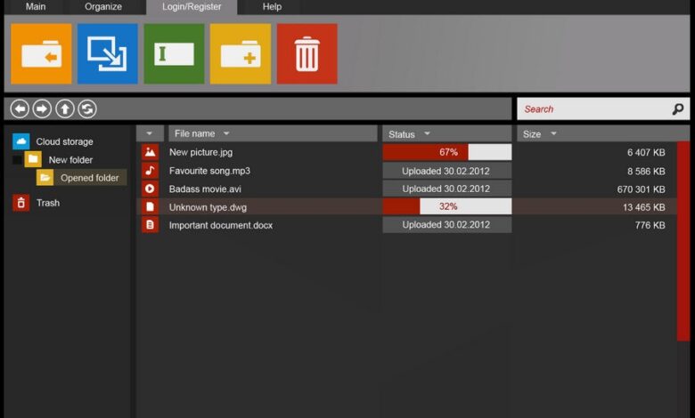Open the Size column dropdown arrow
Viewport: 695px width, 418px height.
(x=553, y=133)
